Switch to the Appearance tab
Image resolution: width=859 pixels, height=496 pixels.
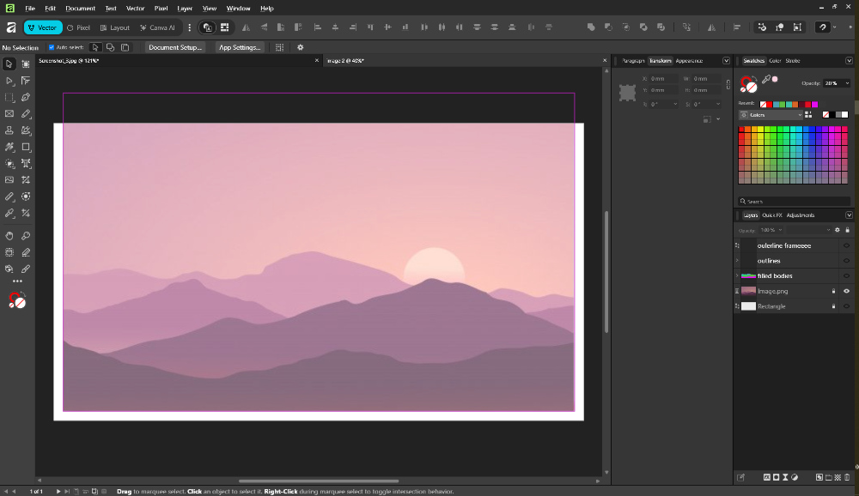tap(689, 61)
